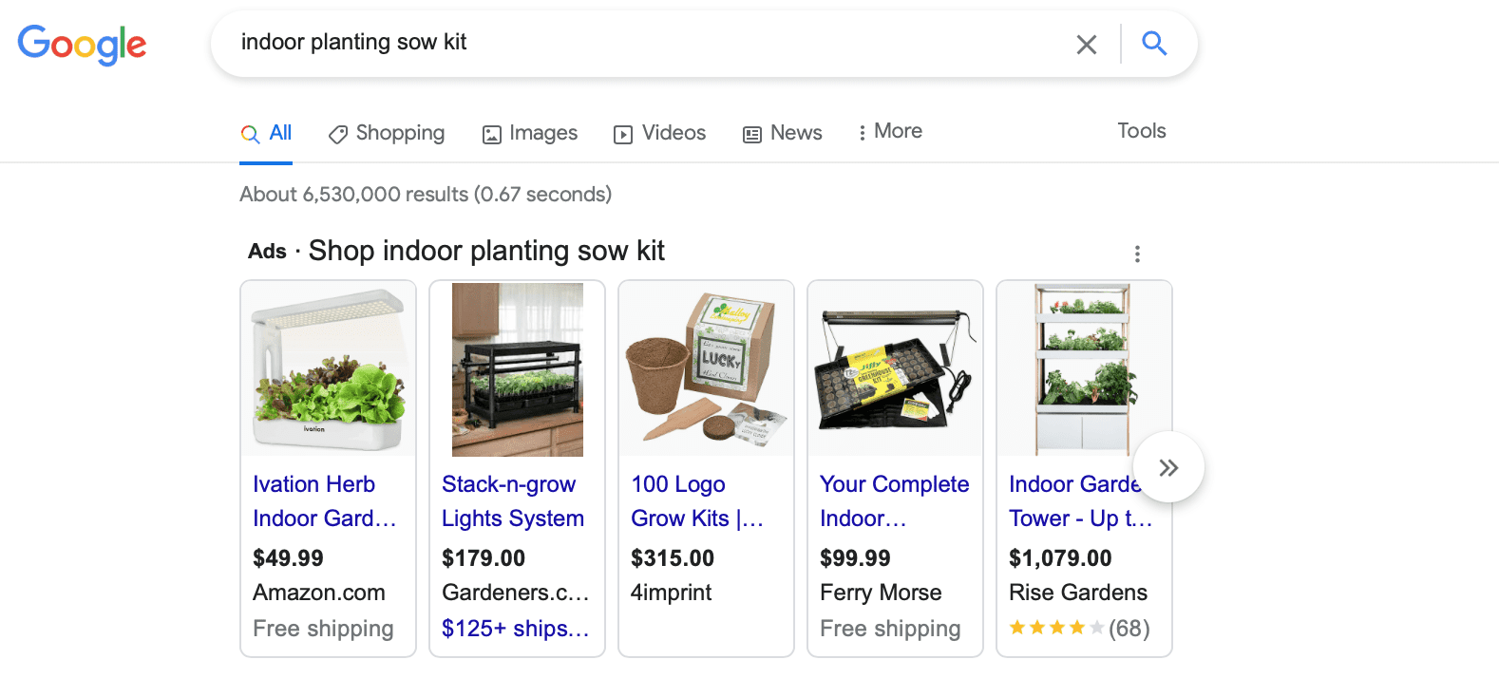Click the Google logo

click(x=82, y=44)
